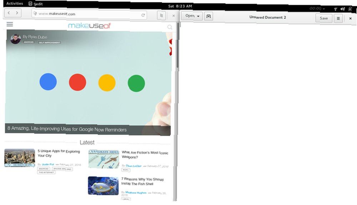Open the city skyline article thumbnail
Image resolution: width=357 pixels, height=205 pixels.
20,158
